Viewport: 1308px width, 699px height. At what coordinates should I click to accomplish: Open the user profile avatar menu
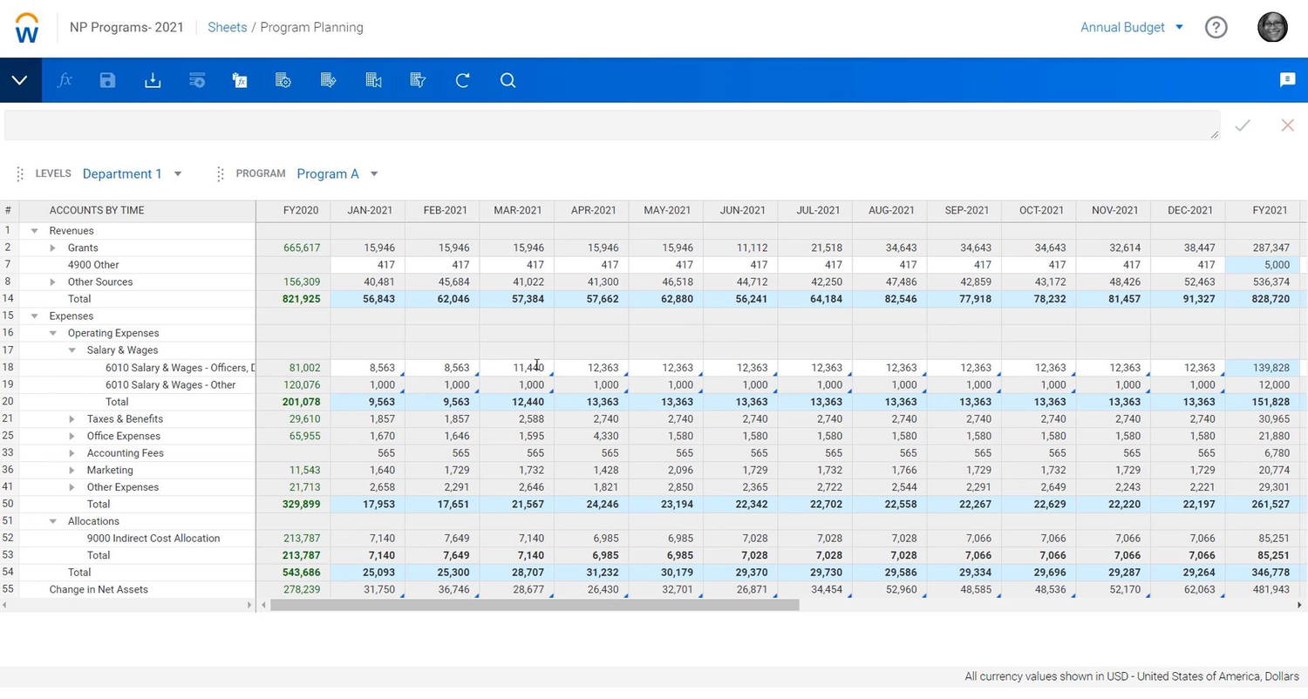pyautogui.click(x=1271, y=27)
